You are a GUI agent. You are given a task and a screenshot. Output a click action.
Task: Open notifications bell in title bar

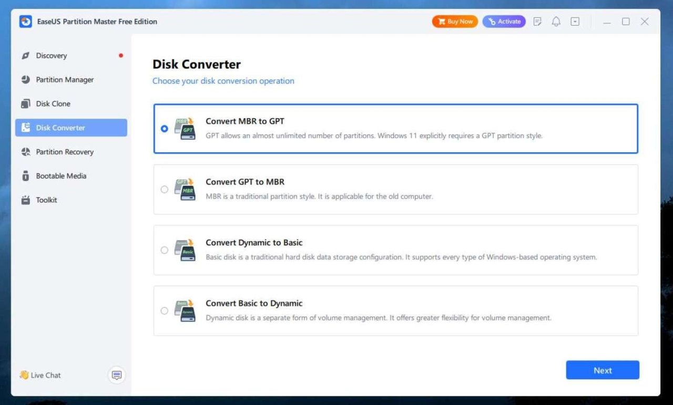point(556,22)
